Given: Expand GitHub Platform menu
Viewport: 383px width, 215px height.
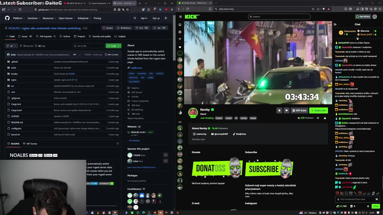Looking at the screenshot, I should coord(19,18).
